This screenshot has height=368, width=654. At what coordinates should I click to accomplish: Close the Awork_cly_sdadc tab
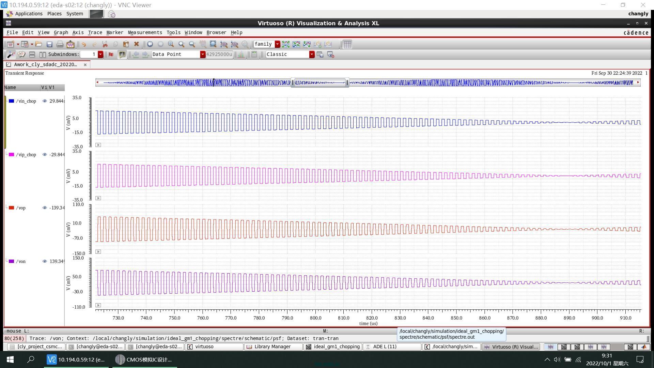point(85,65)
